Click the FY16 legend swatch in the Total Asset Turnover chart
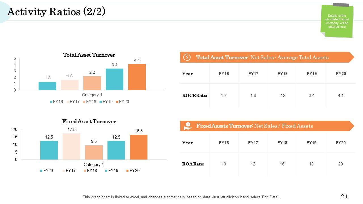 click(x=51, y=102)
